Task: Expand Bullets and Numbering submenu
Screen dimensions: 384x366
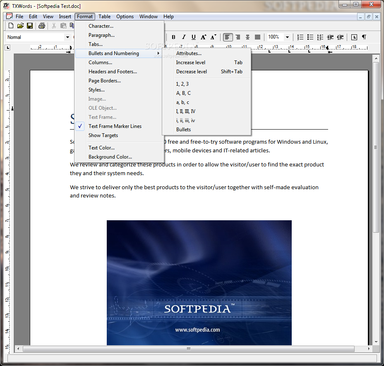Action: pos(118,53)
